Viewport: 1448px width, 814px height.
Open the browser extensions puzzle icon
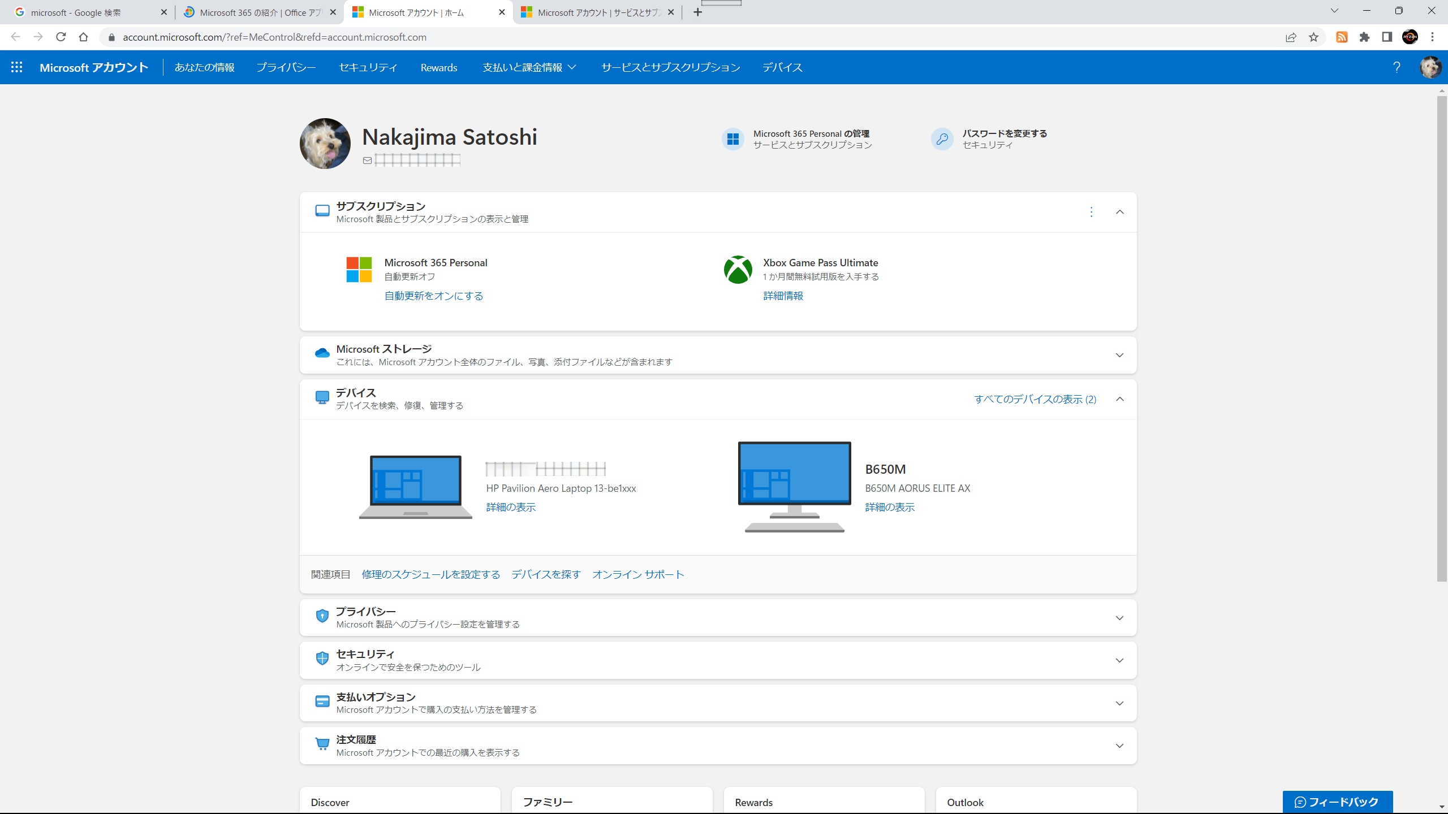(x=1365, y=37)
